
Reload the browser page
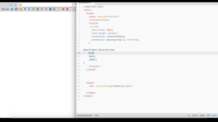(x=11, y=5)
